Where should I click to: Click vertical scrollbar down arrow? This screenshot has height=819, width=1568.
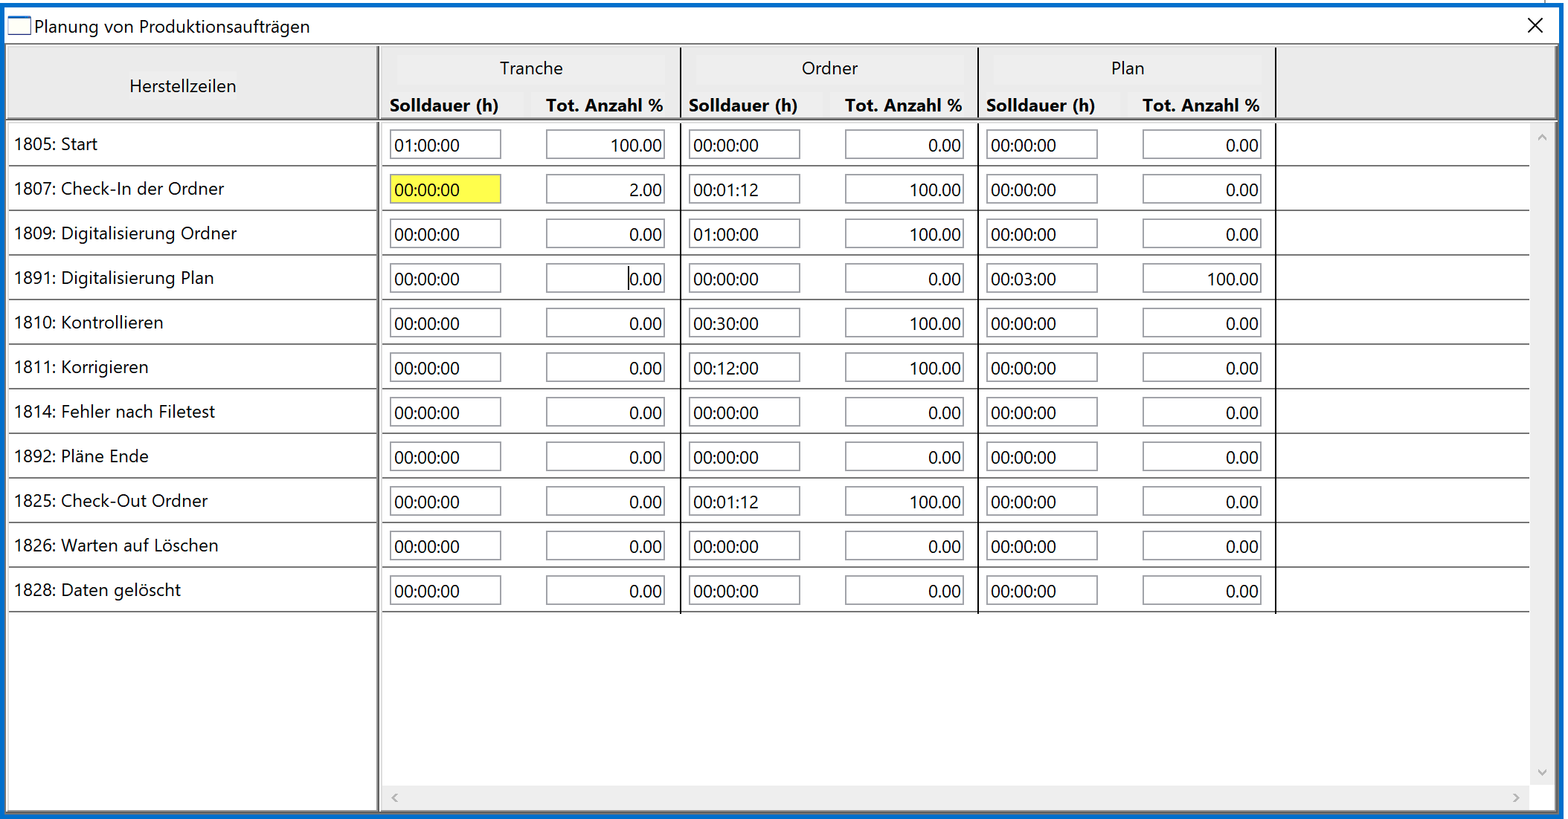point(1542,773)
